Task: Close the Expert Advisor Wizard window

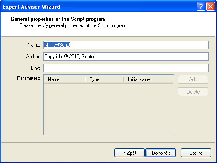Action: click(x=210, y=6)
